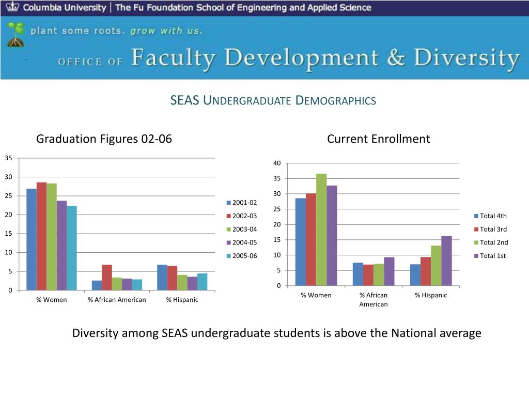Click '% Women' label under Graduation chart
Viewport: 529px width, 397px height.
[x=52, y=300]
